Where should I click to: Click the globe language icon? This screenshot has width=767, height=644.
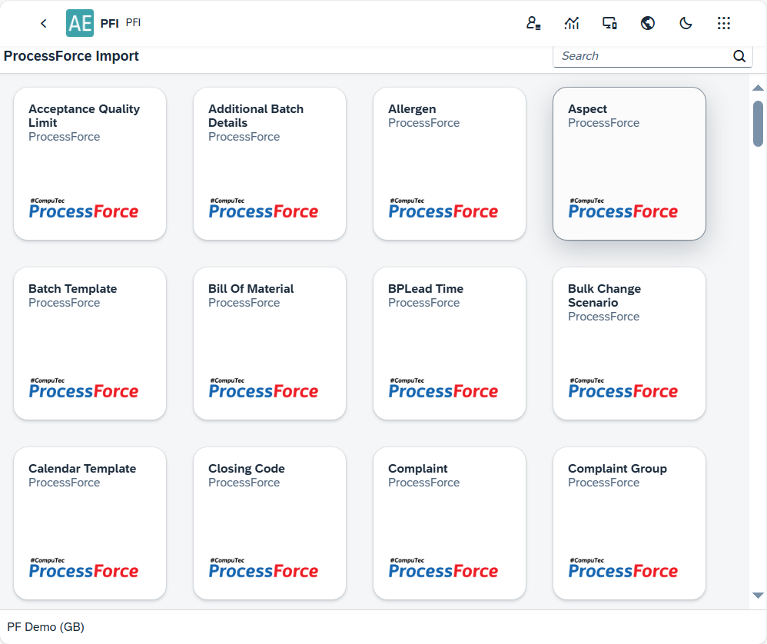coord(648,23)
